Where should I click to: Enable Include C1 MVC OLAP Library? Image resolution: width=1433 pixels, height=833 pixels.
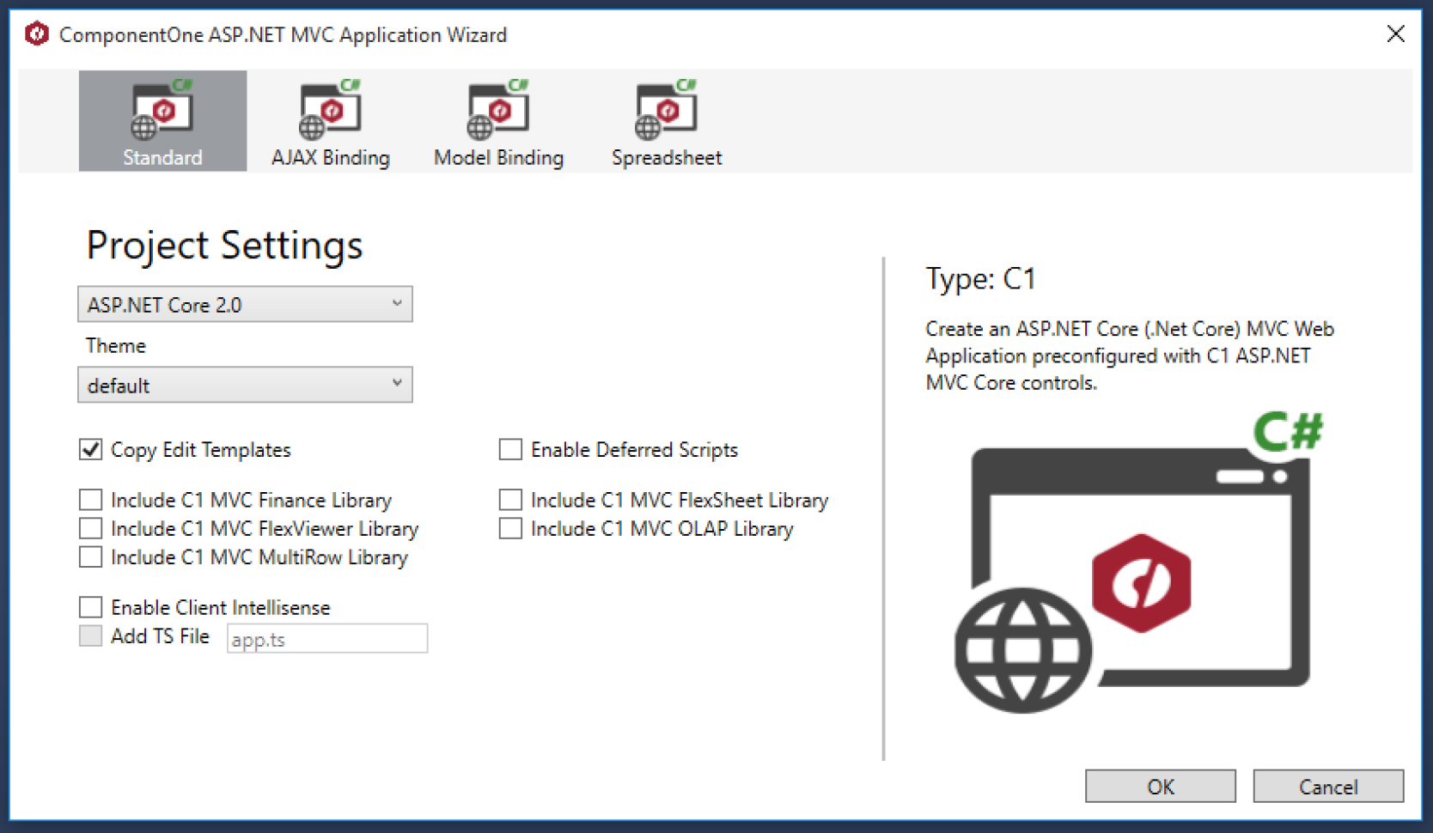(509, 528)
